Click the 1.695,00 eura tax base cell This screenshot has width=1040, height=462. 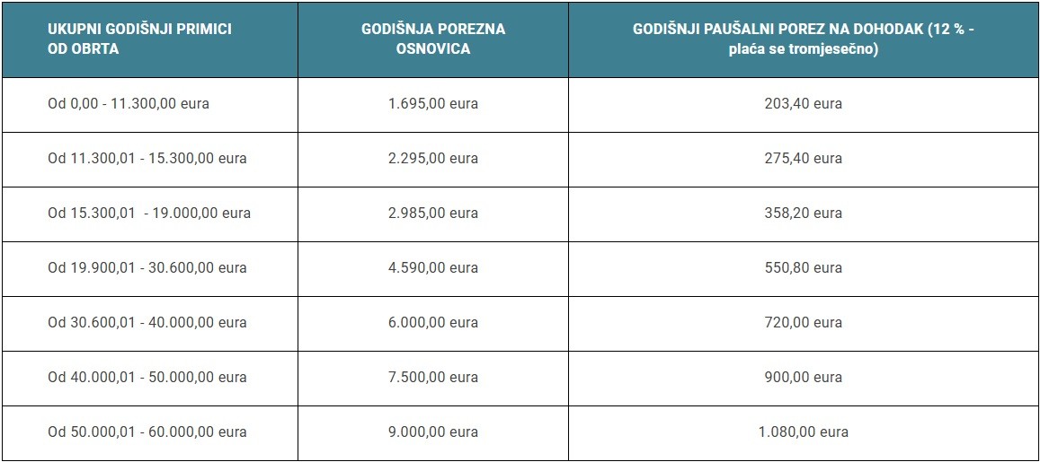(433, 103)
